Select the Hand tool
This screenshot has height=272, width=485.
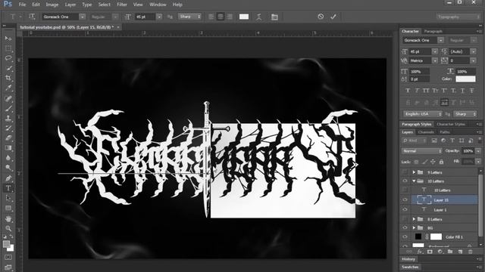[x=8, y=218]
